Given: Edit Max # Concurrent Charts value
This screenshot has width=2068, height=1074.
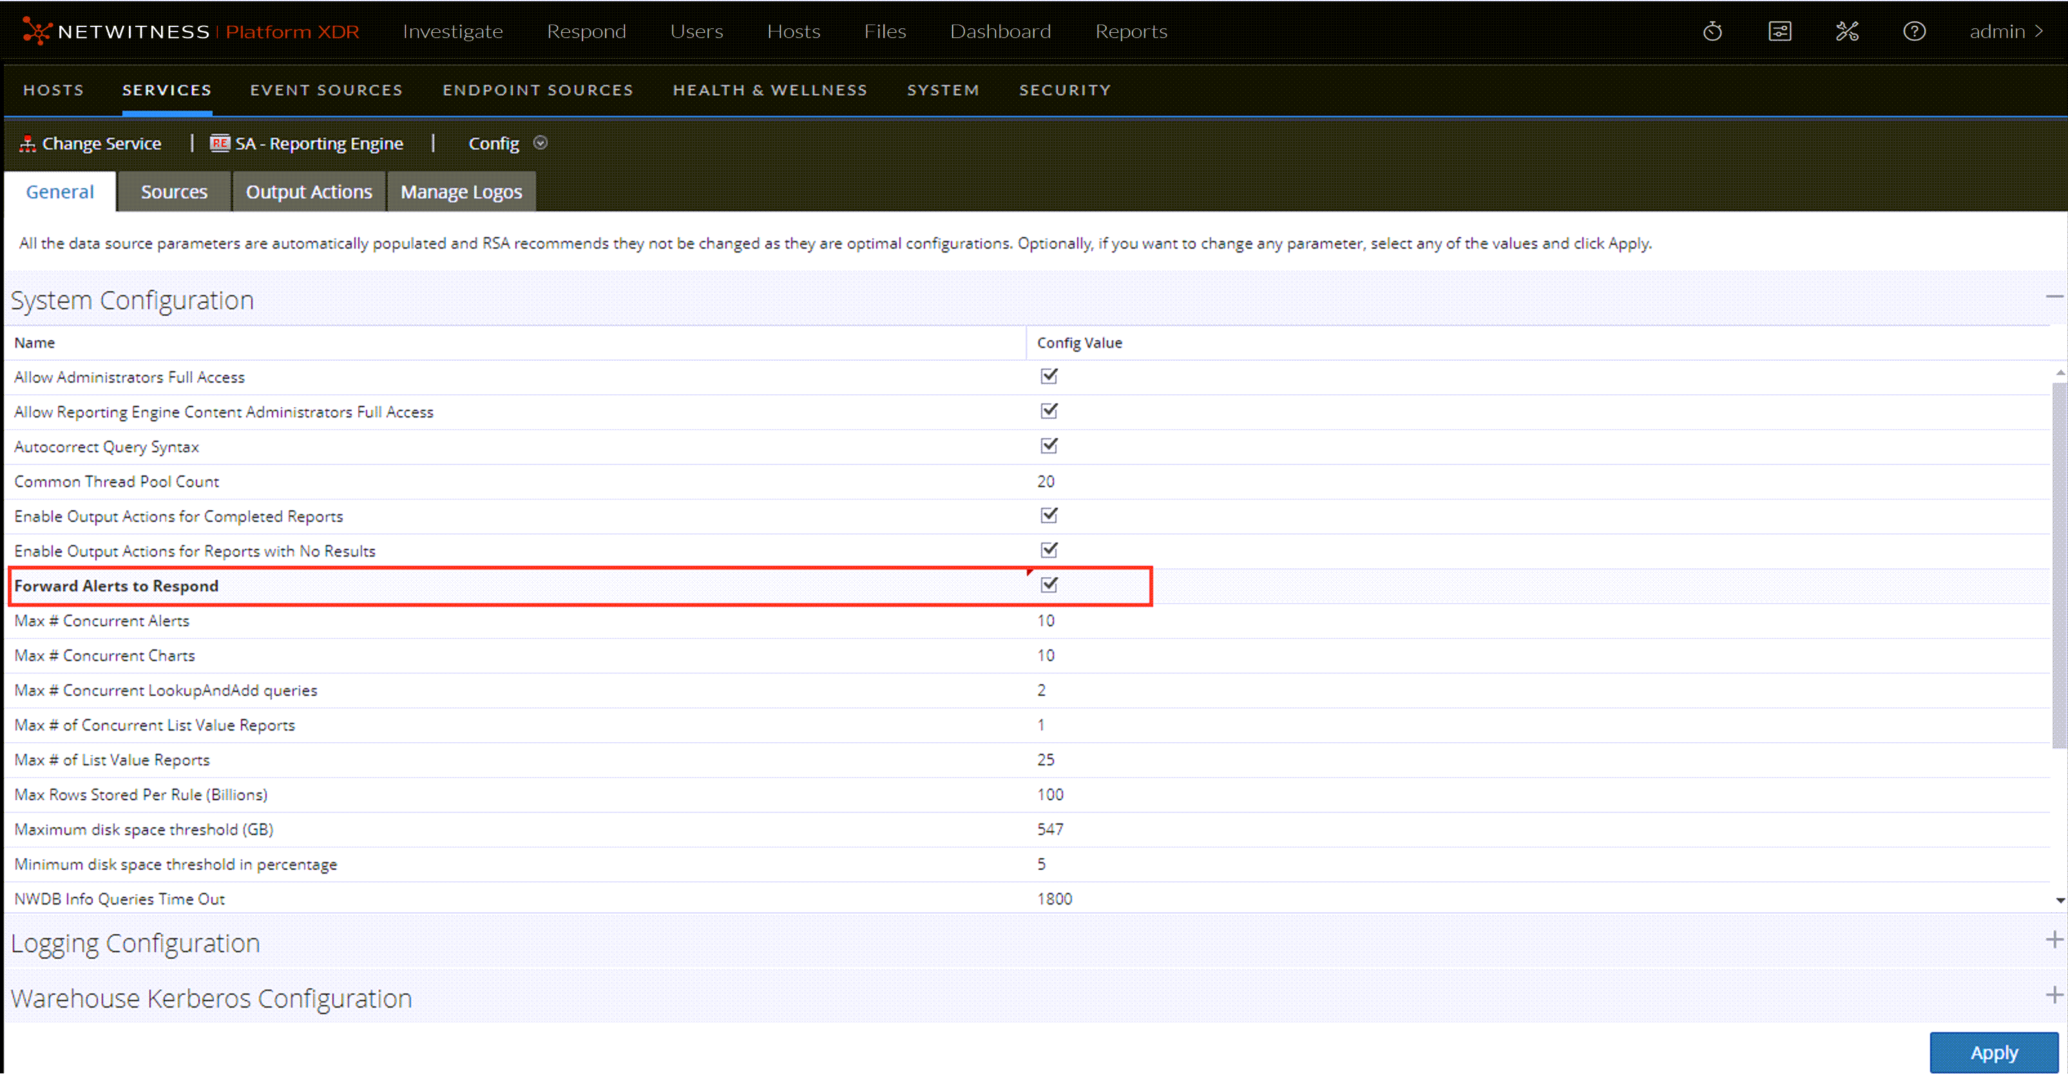Looking at the screenshot, I should (1045, 655).
